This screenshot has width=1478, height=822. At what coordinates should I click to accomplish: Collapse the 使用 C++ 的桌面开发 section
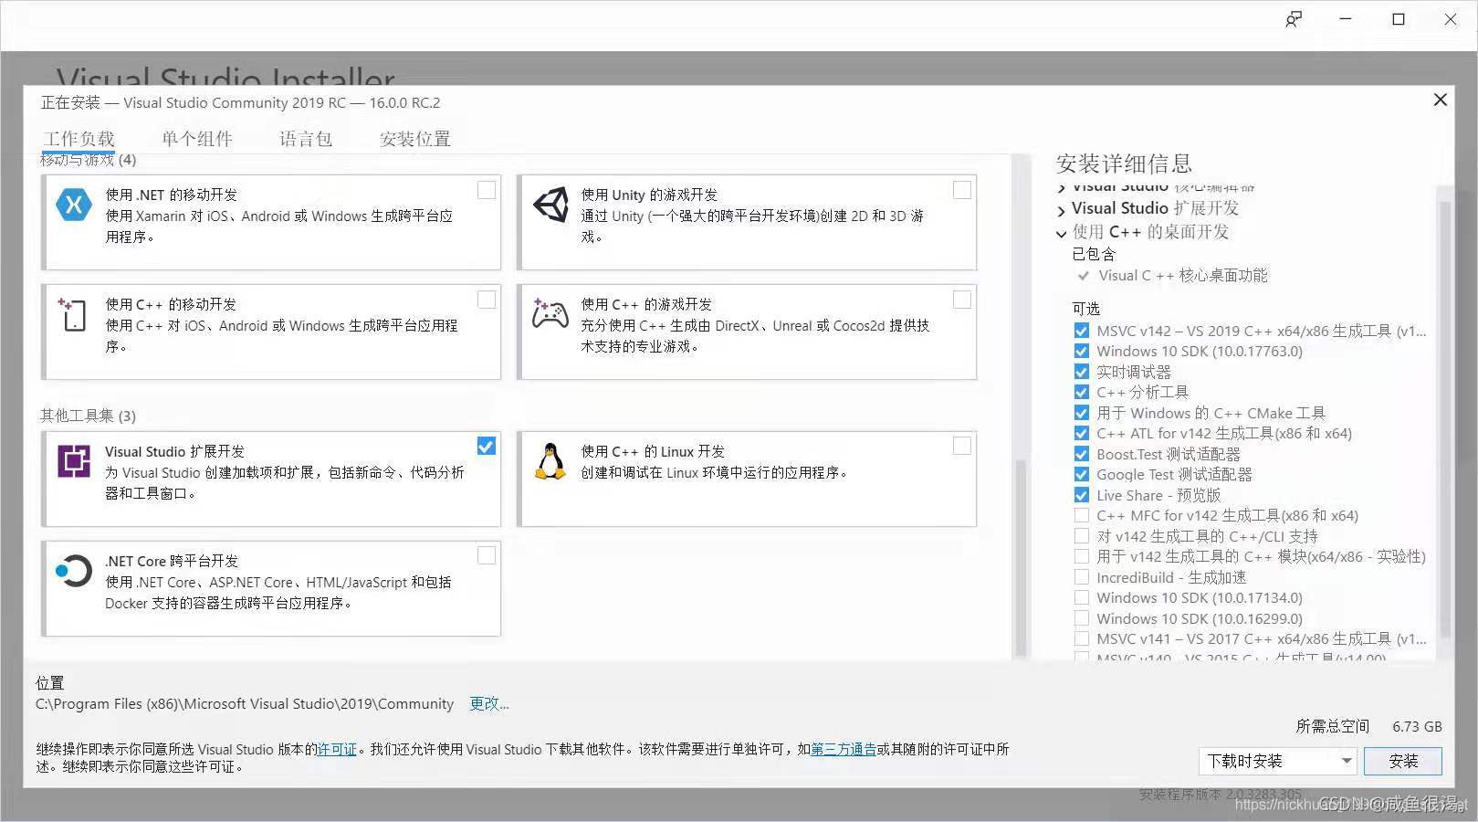pos(1060,232)
